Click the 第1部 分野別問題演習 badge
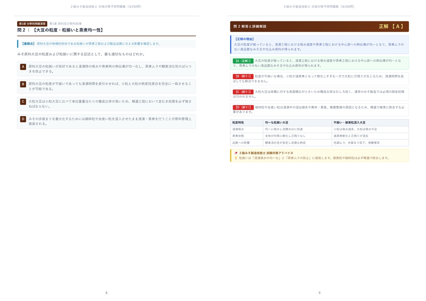Image resolution: width=426 pixels, height=301 pixels. point(32,24)
